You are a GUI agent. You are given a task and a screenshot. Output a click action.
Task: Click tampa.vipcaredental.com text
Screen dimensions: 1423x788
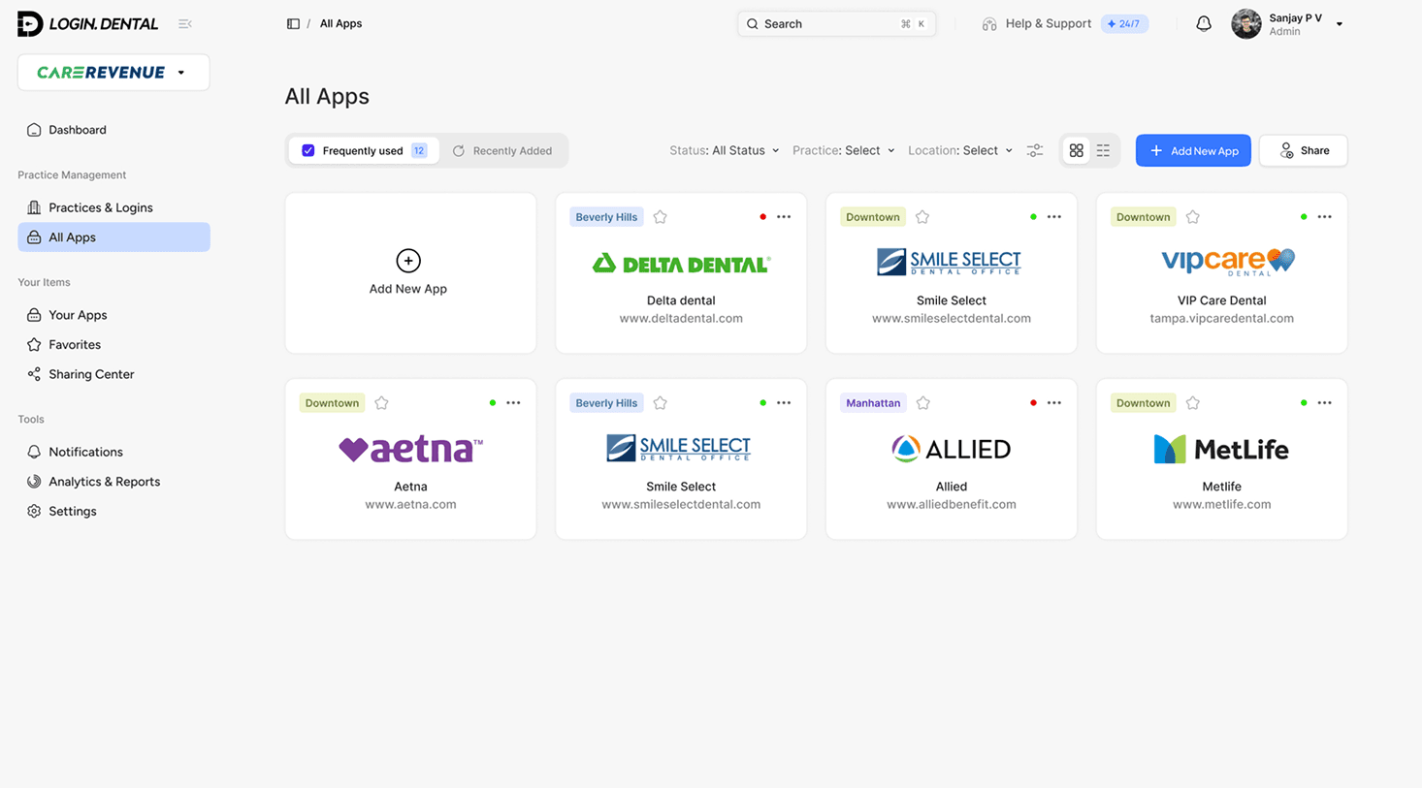[1221, 318]
